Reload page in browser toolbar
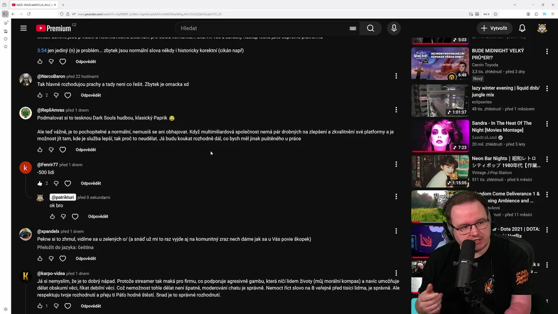558x314 pixels. coord(29,14)
